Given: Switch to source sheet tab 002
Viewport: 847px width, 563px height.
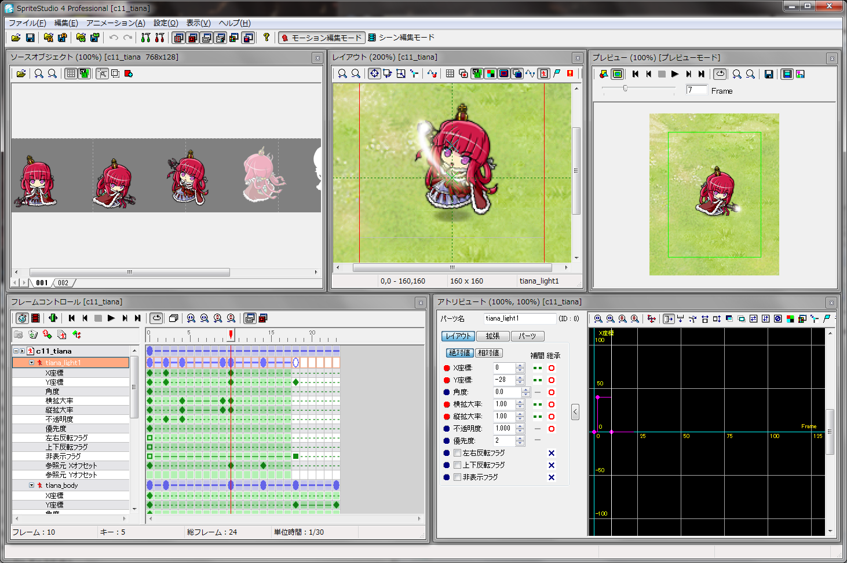Looking at the screenshot, I should tap(63, 283).
